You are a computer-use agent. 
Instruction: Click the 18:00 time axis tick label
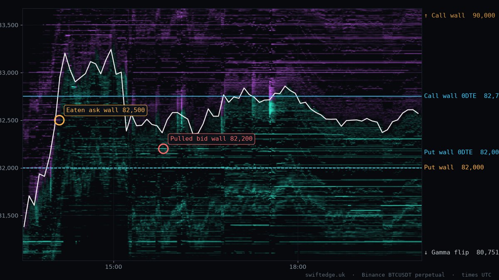(298, 267)
